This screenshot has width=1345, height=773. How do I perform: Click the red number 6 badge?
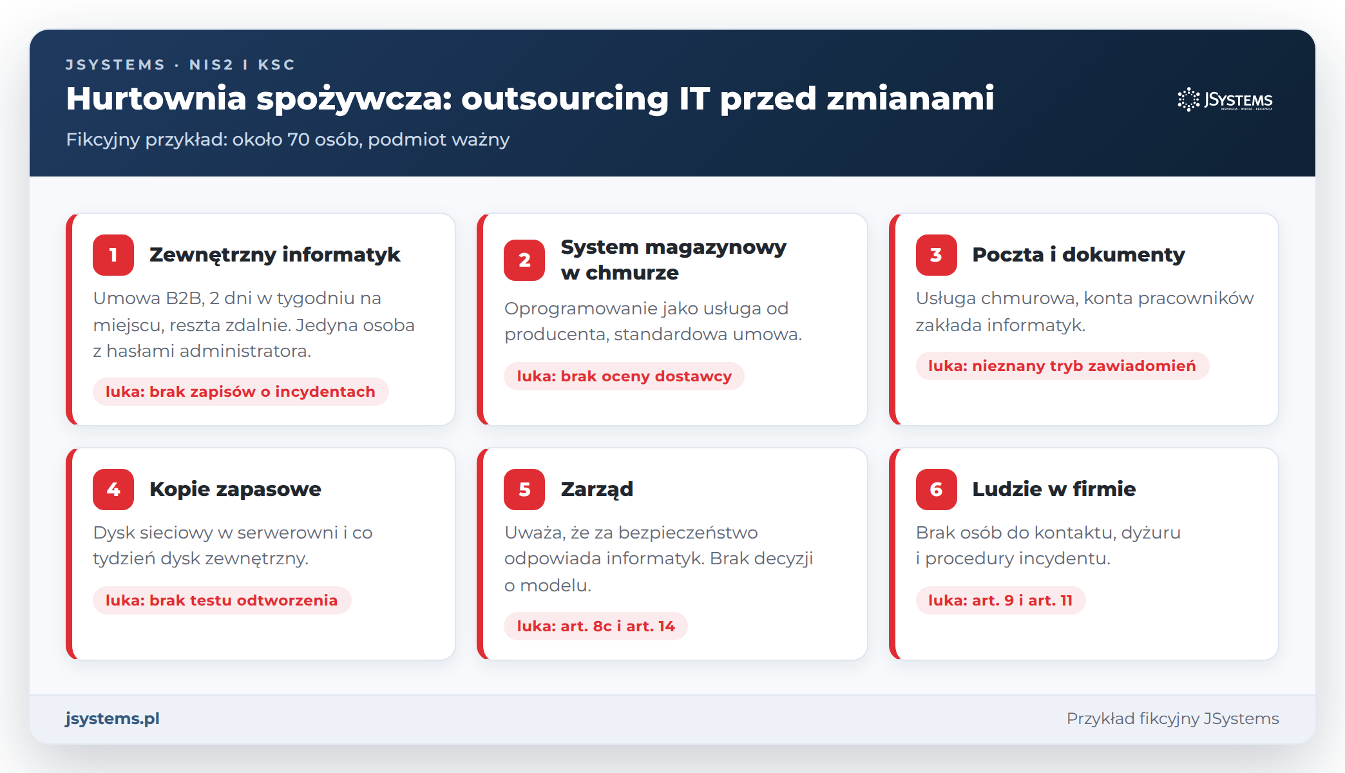pyautogui.click(x=936, y=490)
